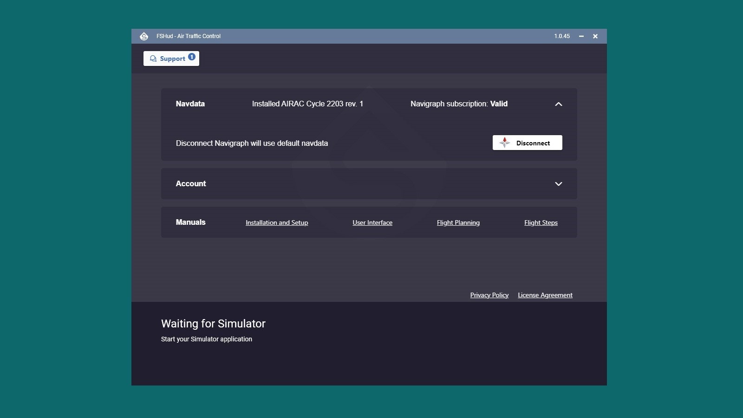The width and height of the screenshot is (743, 418).
Task: Open the Flight Planning manual
Action: 458,223
